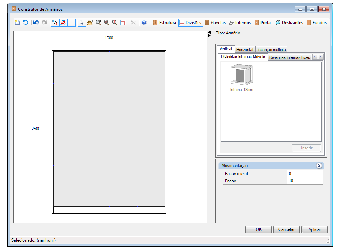Viewport: 360px width, 251px height.
Task: Click the Passo value field
Action: tap(305, 181)
